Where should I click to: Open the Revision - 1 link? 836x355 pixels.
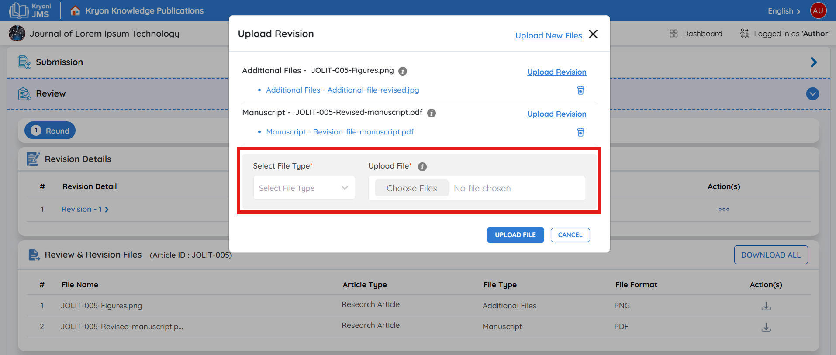tap(85, 210)
